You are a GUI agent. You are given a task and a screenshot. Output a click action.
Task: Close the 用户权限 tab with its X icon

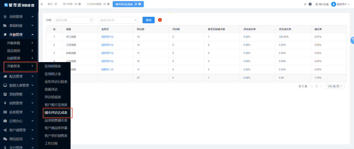[x=79, y=4]
